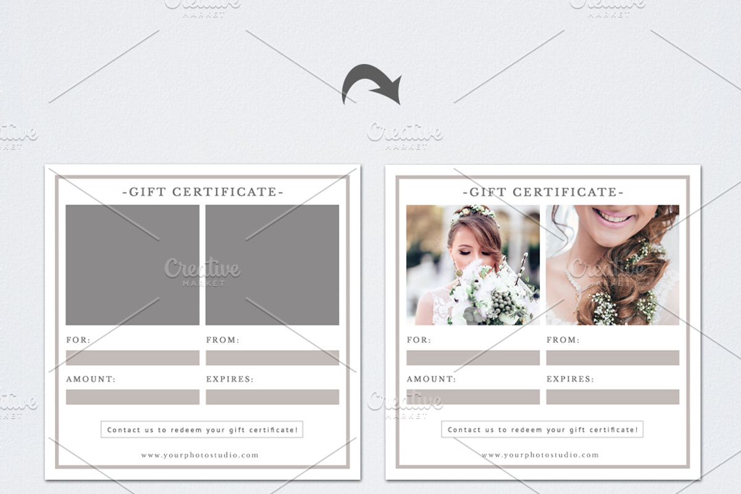Click the FOR: label on left template
741x494 pixels.
78,340
